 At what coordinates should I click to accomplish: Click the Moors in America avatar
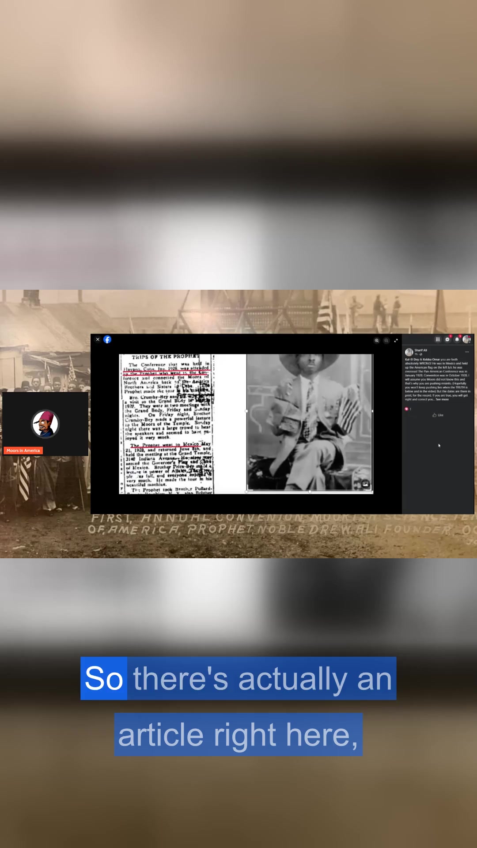click(x=45, y=424)
